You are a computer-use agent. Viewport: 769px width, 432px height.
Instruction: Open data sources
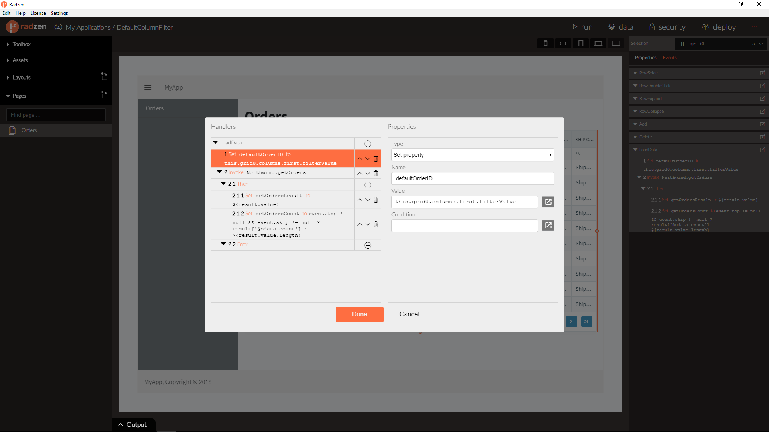[621, 27]
